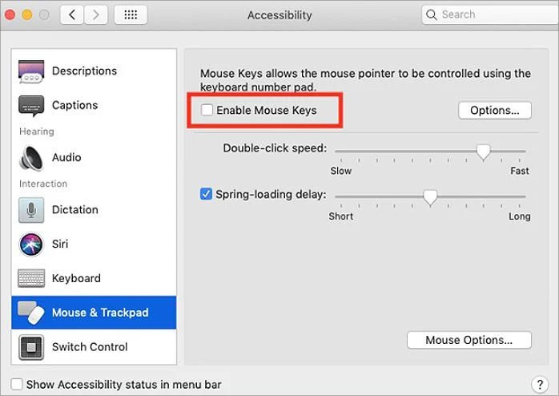This screenshot has height=396, width=559.
Task: Select the Dictation microphone icon
Action: click(31, 210)
